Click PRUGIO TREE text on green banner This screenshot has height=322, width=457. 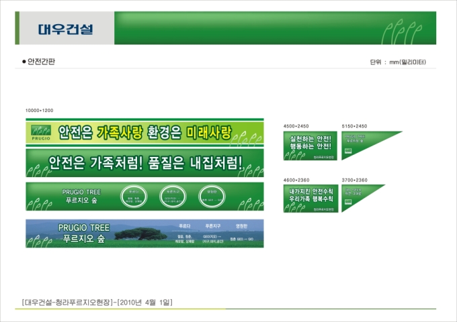pos(81,191)
